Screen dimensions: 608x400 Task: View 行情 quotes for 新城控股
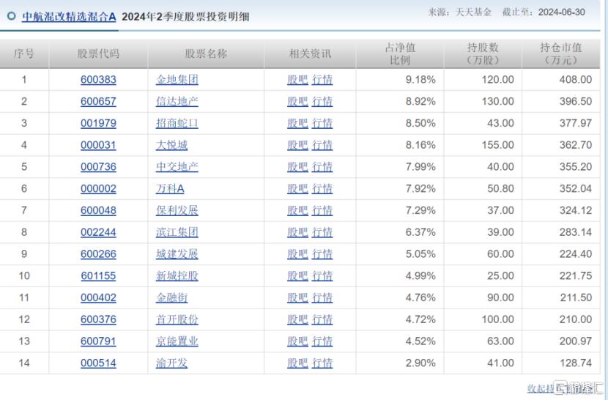click(322, 275)
